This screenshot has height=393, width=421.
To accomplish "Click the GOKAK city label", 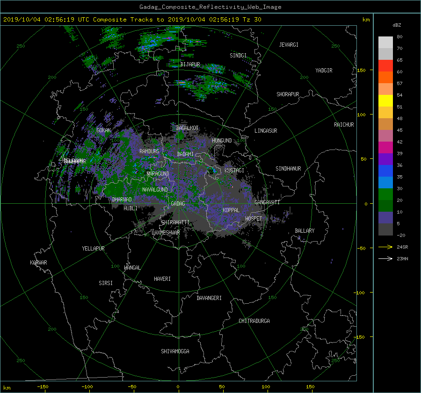I will [104, 130].
